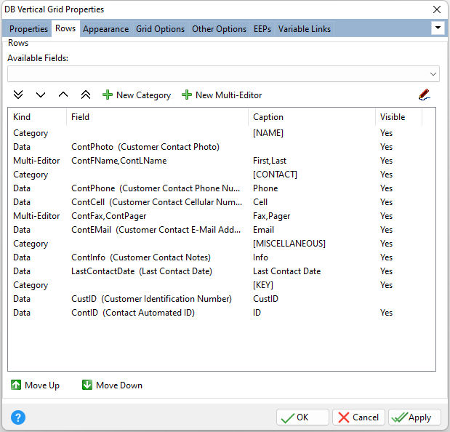Select the Rows tab
Screen dimensions: 450x432
[x=65, y=28]
